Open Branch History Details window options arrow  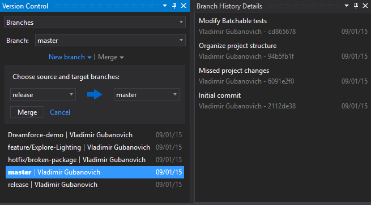click(347, 6)
